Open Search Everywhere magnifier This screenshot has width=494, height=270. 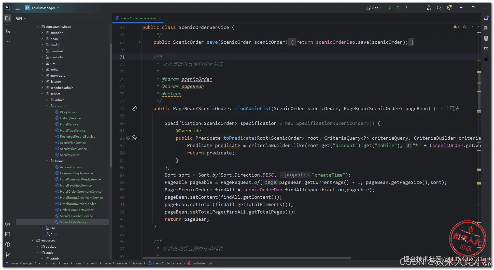click(x=439, y=8)
